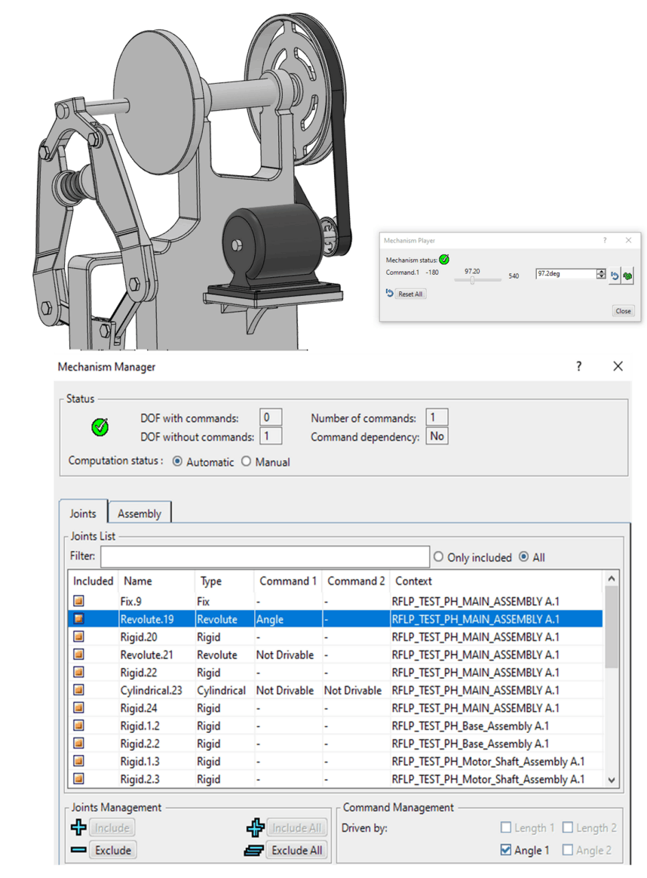Click the included icon for Cylindrical.23 joint
Image resolution: width=647 pixels, height=878 pixels.
tap(78, 690)
